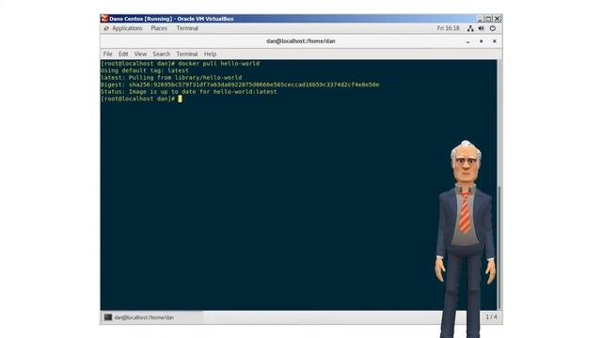Screen dimensions: 602x338
Task: Close the Oracle VM VirtualBox window
Action: point(498,19)
